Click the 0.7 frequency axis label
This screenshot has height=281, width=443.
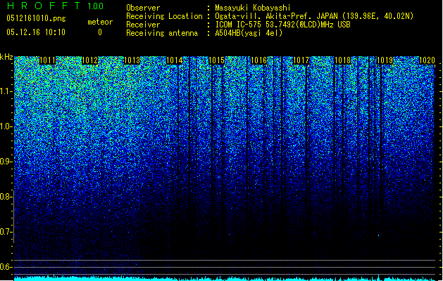[5, 232]
